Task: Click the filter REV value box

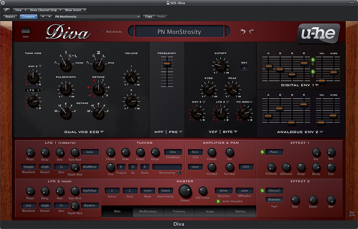Action: [244, 68]
